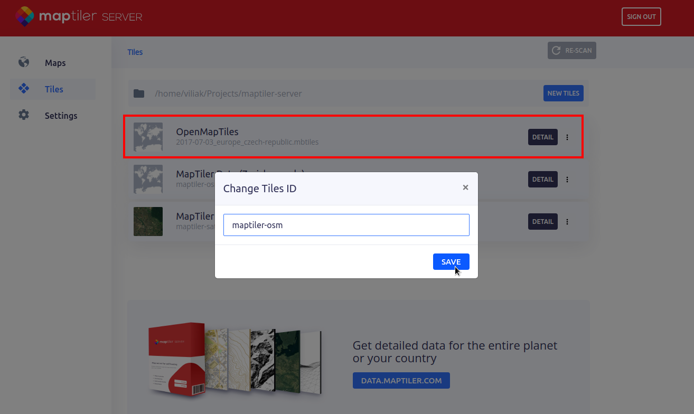Click the Re-scan button
694x414 pixels.
point(572,51)
